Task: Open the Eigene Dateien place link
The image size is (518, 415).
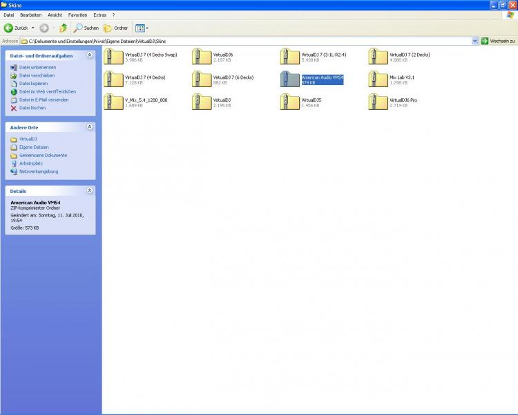Action: (x=34, y=147)
